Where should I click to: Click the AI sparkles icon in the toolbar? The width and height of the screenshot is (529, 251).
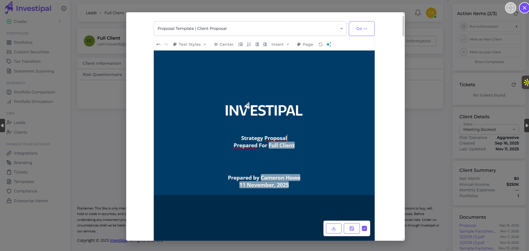click(329, 44)
